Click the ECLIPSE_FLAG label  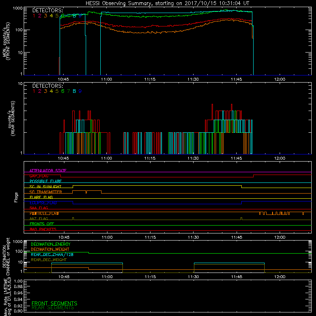tap(43, 203)
